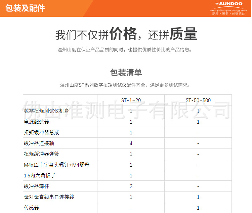
Task: Click the 缓冲器螺杆 row label
Action: [x=37, y=186]
